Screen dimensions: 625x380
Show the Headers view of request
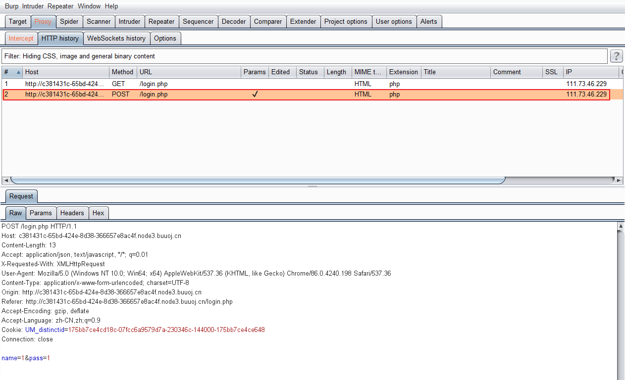pos(72,213)
